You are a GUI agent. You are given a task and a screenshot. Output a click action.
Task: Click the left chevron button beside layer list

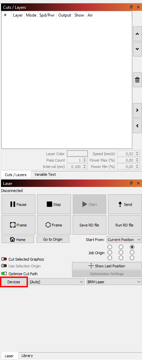tap(137, 126)
